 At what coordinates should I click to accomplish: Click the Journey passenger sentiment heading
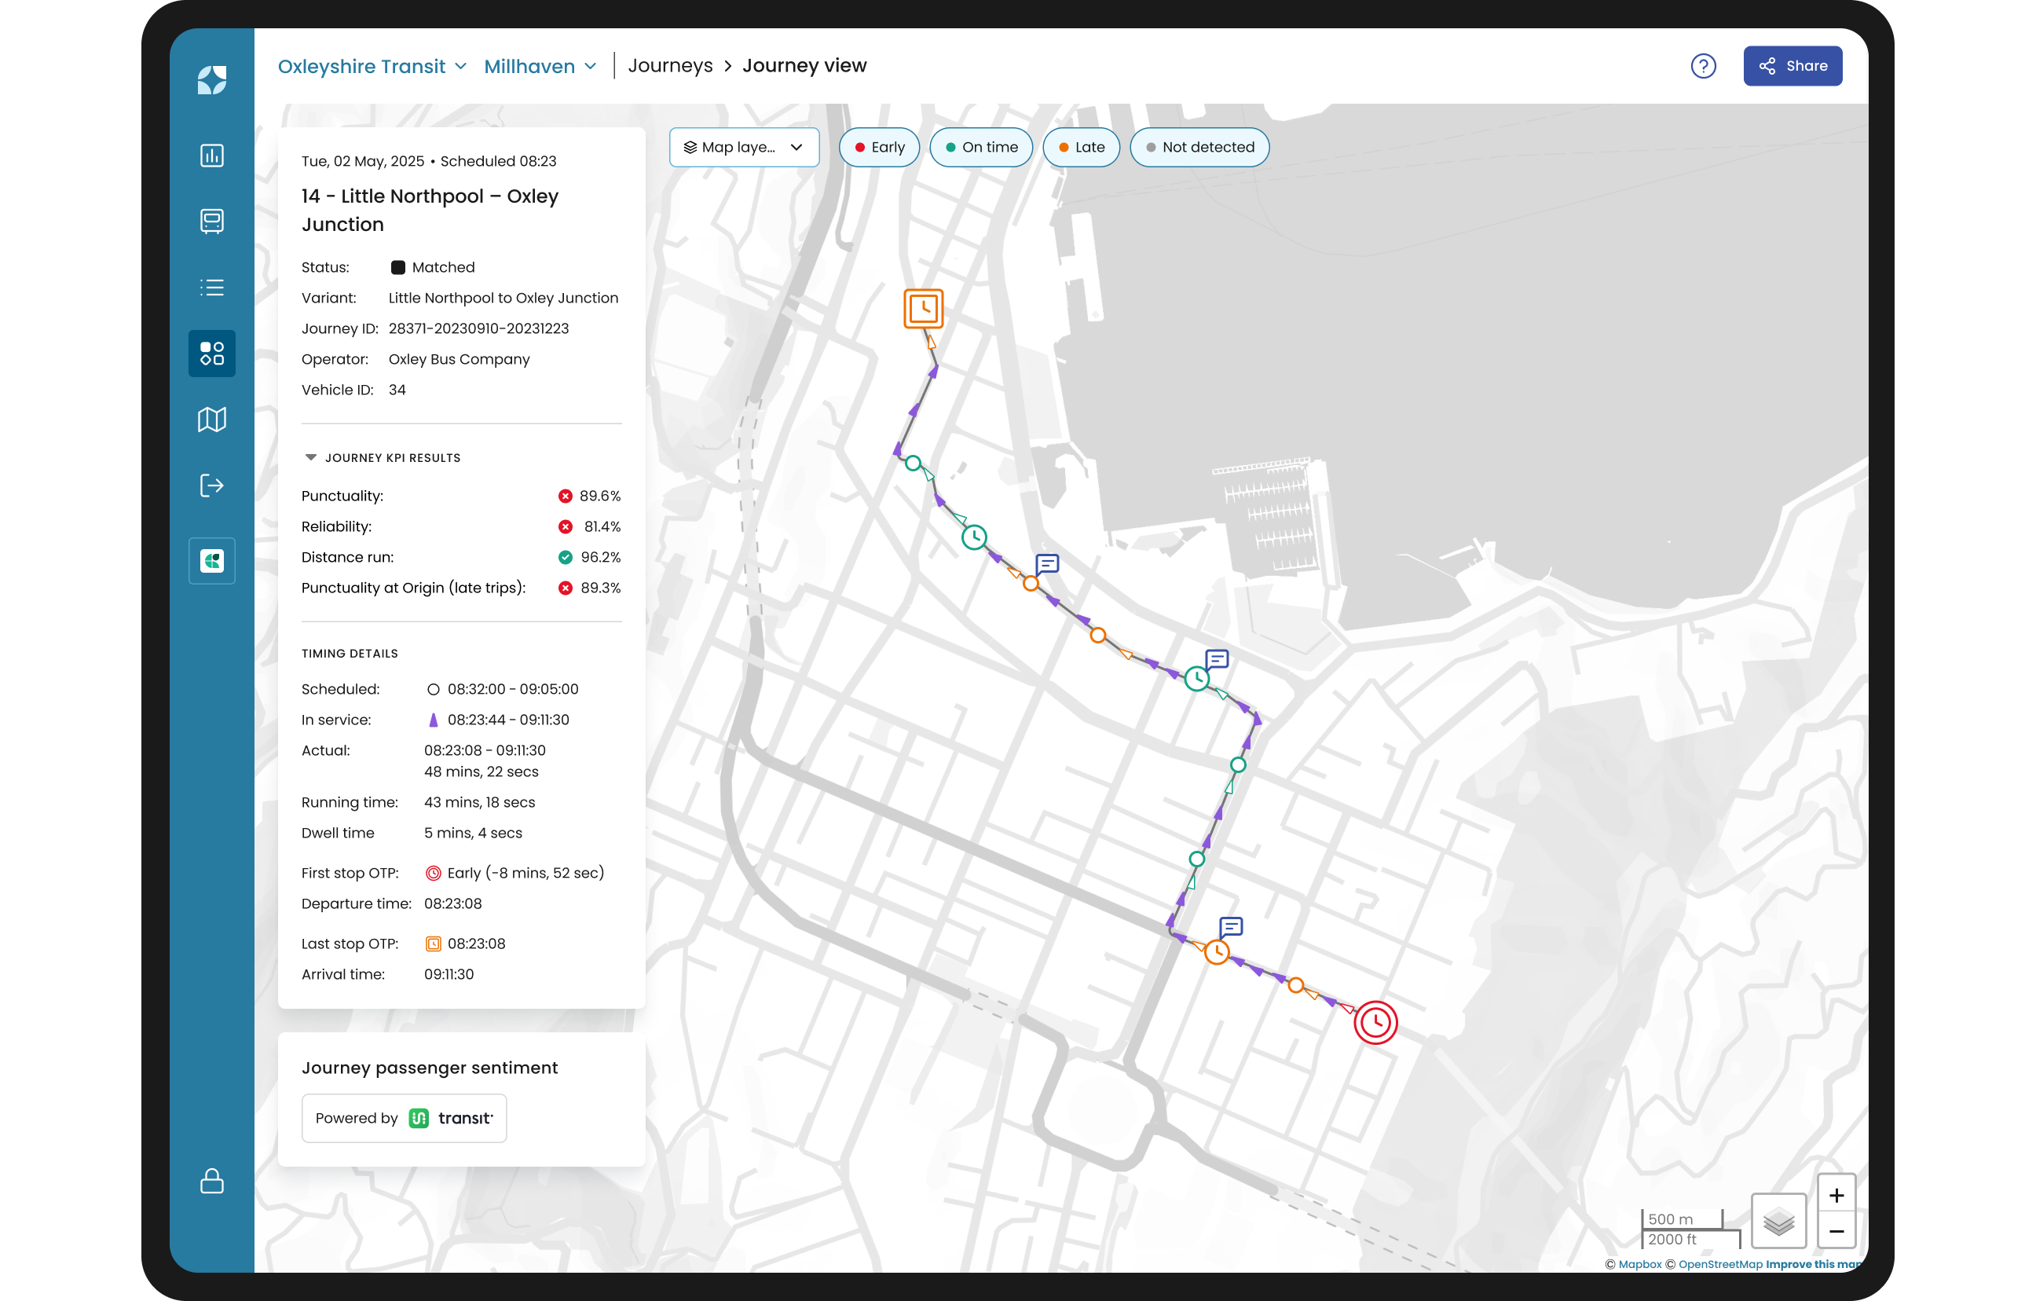pos(430,1068)
